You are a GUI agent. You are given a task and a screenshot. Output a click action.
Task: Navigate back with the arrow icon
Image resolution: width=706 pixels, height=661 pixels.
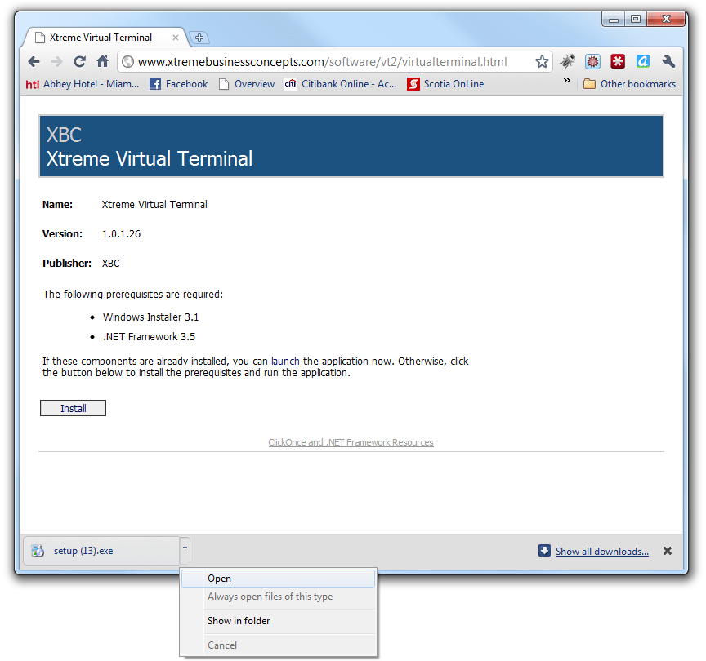pyautogui.click(x=33, y=61)
